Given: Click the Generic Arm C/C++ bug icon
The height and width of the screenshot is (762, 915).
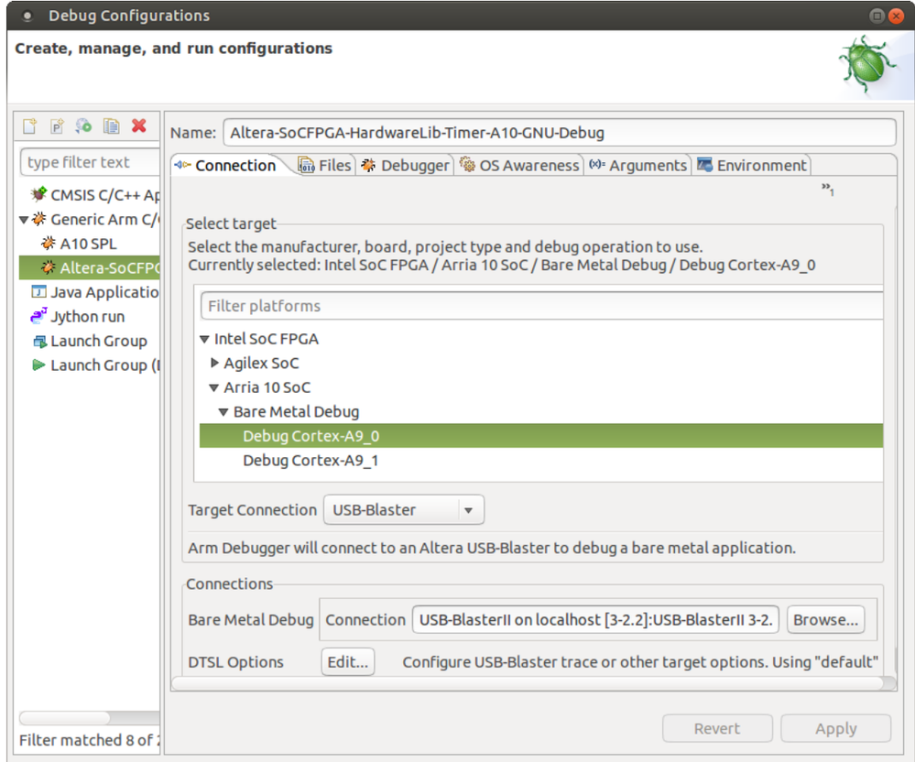Looking at the screenshot, I should coord(39,219).
